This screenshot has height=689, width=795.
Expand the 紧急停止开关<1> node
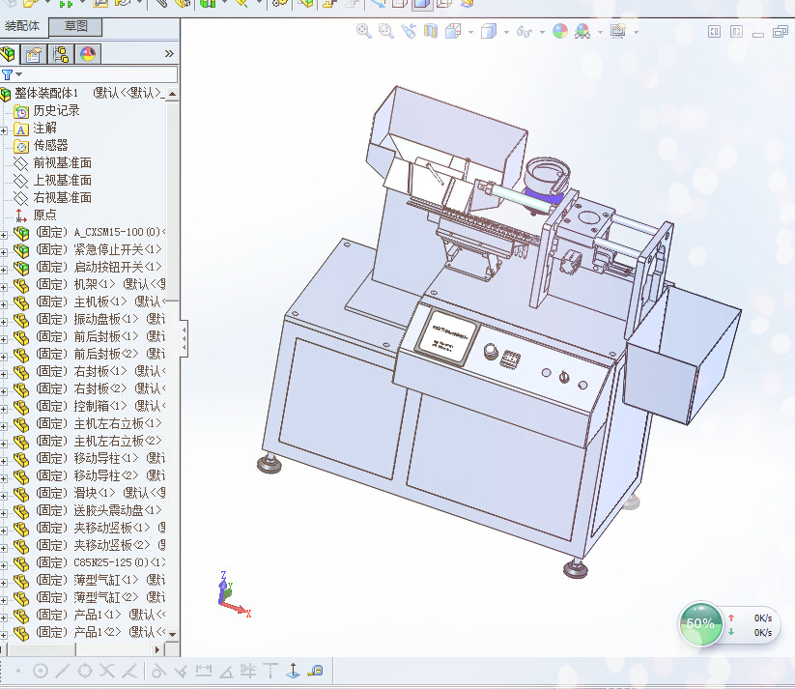tap(4, 252)
